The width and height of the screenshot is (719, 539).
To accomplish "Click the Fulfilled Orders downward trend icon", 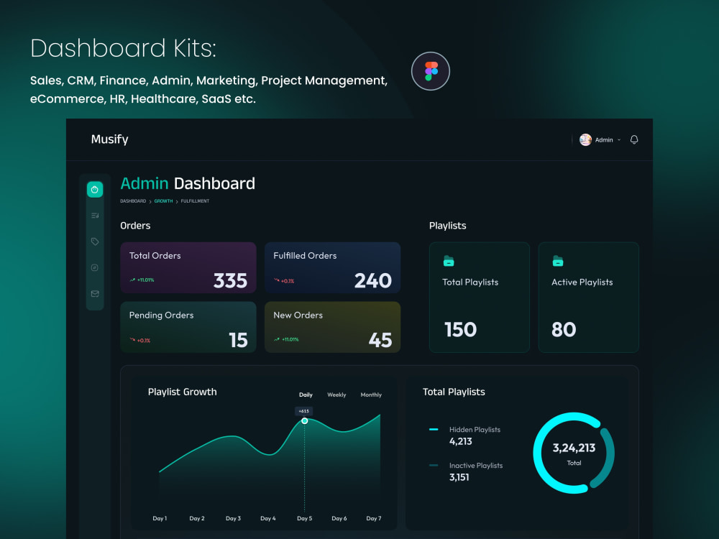I will (277, 280).
